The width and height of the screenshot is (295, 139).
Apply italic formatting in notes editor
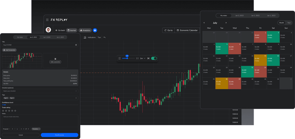pyautogui.click(x=15, y=129)
